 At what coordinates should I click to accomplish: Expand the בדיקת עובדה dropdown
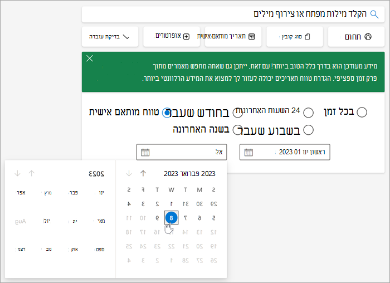(110, 37)
